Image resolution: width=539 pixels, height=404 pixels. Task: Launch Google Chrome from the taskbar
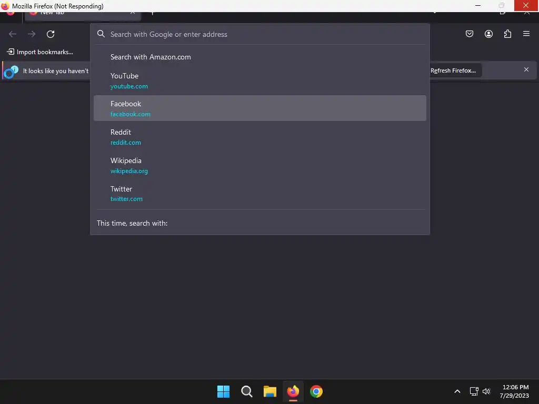click(316, 391)
